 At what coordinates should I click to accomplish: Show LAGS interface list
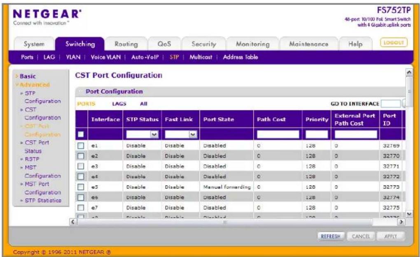tap(119, 104)
